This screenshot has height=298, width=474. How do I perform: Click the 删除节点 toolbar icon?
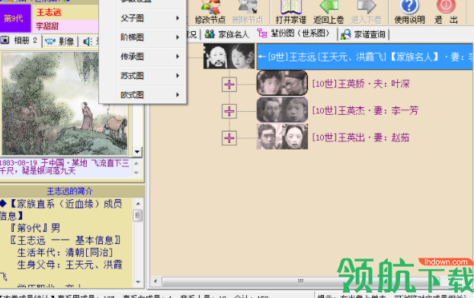click(x=248, y=12)
